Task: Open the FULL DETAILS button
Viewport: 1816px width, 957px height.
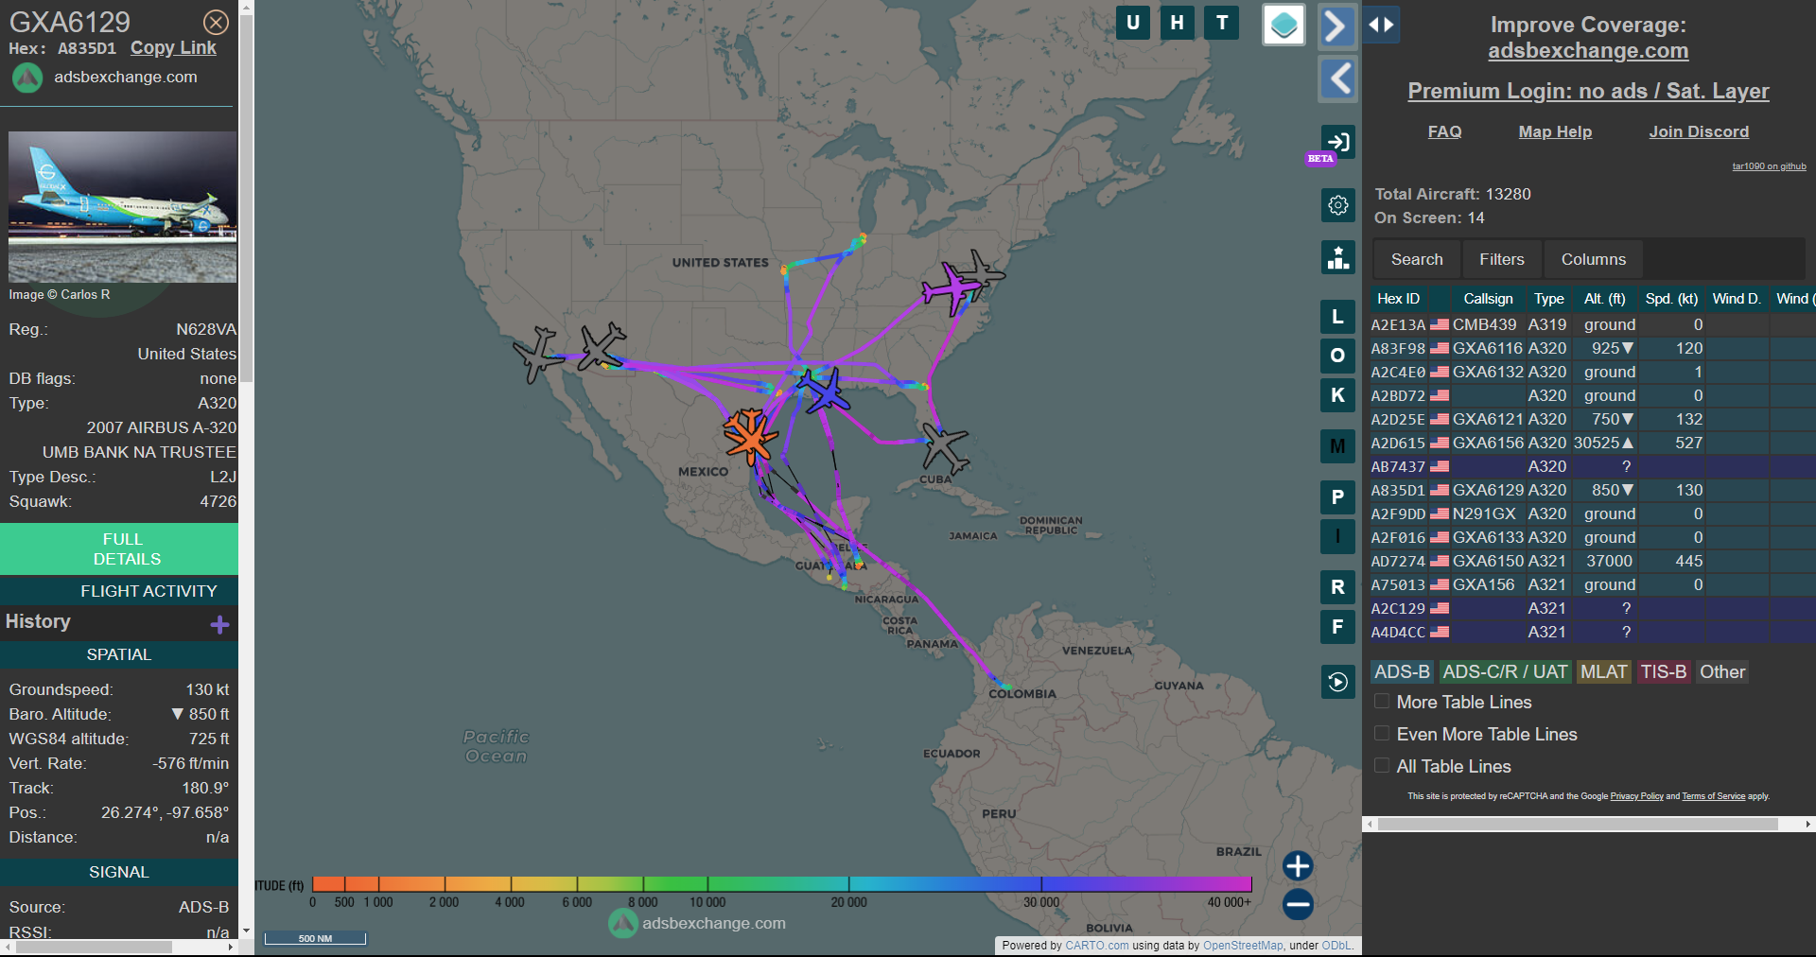Action: point(119,548)
